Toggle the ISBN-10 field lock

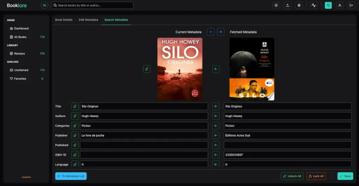(x=75, y=155)
